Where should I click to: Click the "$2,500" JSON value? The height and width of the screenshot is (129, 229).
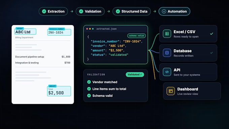tap(116, 51)
